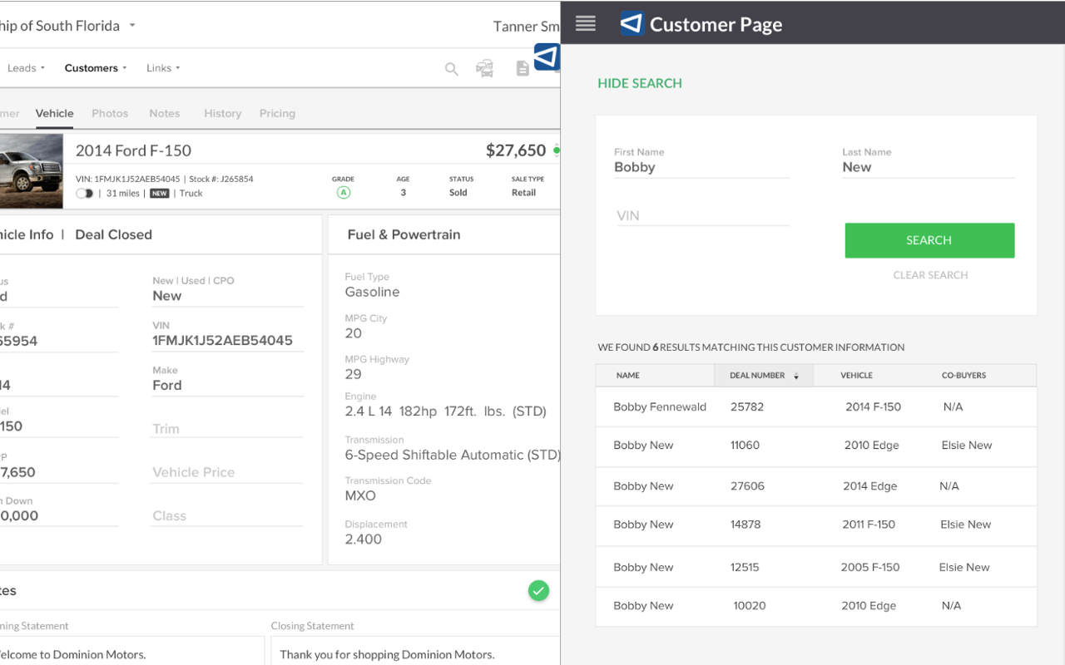The width and height of the screenshot is (1065, 665).
Task: Open the Customers dropdown menu
Action: click(x=96, y=68)
